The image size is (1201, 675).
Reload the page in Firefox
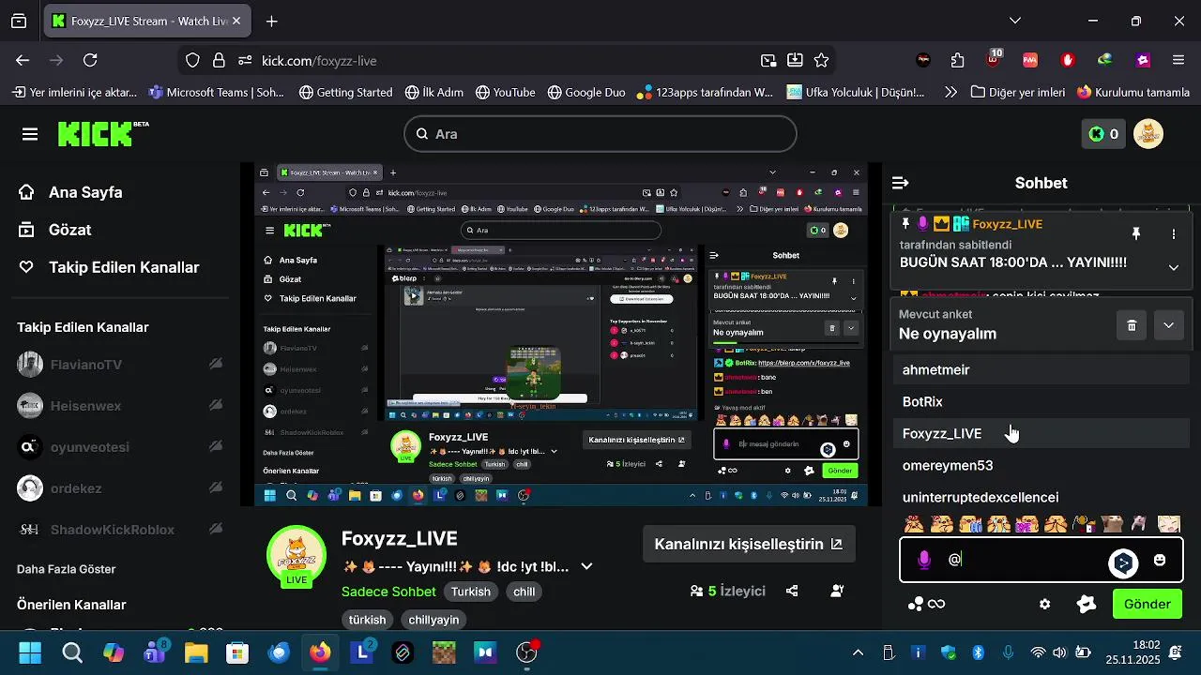90,60
